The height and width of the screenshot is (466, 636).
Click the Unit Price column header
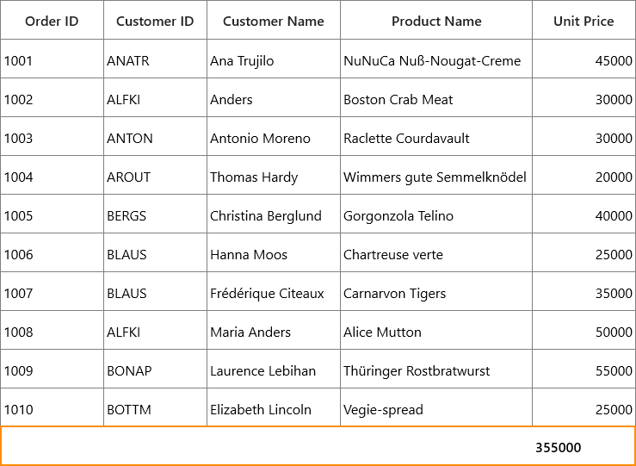coord(584,20)
